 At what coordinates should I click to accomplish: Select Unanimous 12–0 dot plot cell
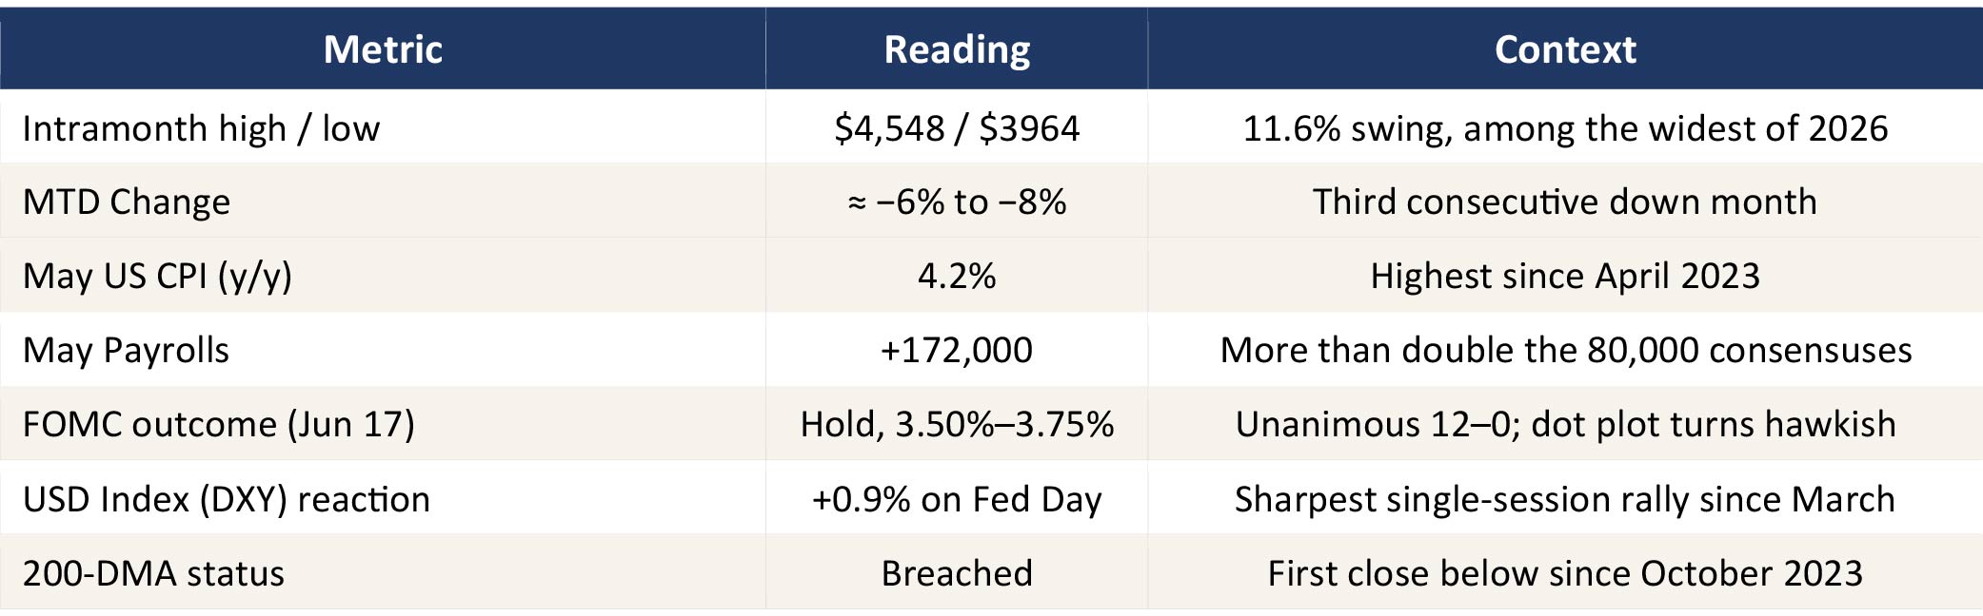tap(1565, 424)
